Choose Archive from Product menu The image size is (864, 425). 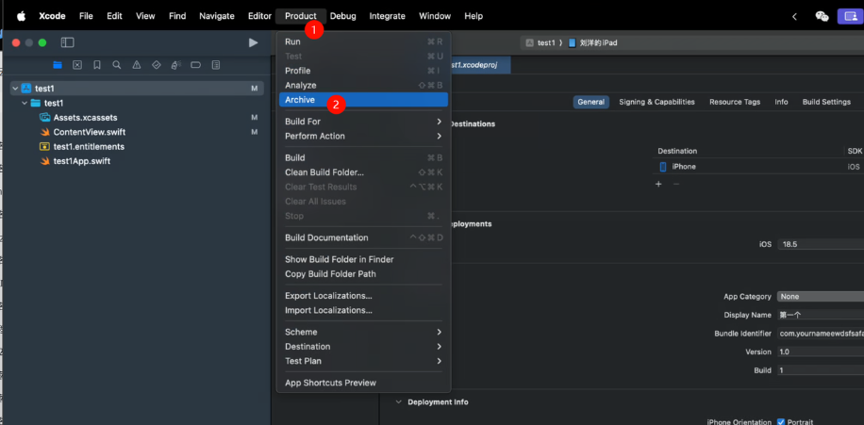pos(363,100)
